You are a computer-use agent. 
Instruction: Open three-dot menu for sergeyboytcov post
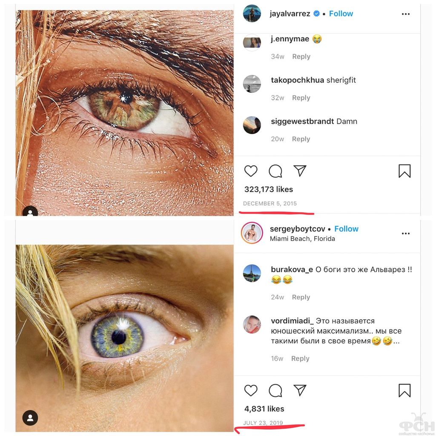[x=406, y=233]
